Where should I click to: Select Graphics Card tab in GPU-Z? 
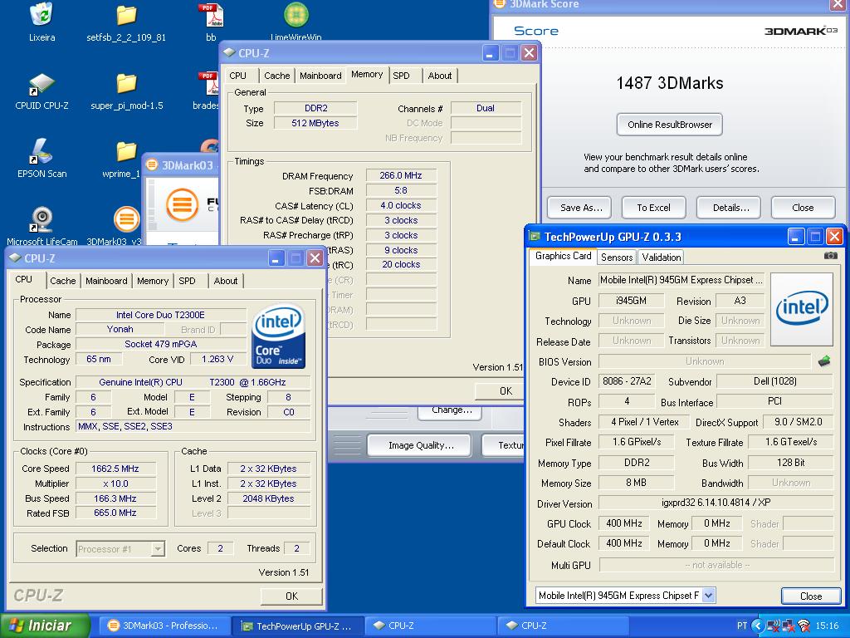point(563,256)
